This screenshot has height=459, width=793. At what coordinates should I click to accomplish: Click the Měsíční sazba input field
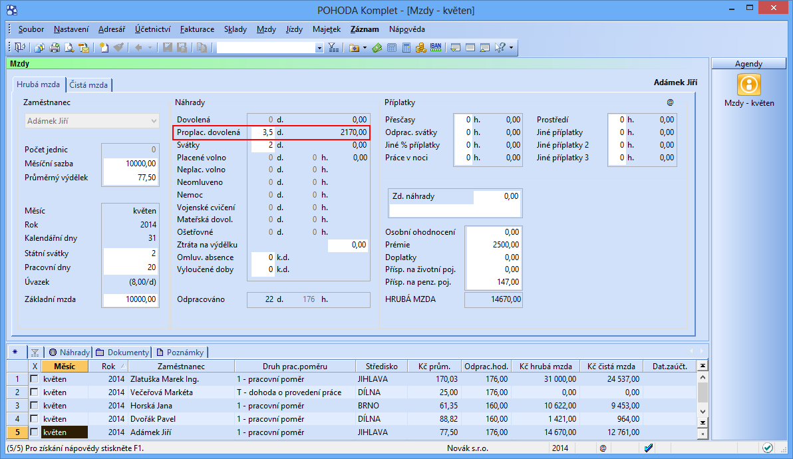pyautogui.click(x=130, y=164)
